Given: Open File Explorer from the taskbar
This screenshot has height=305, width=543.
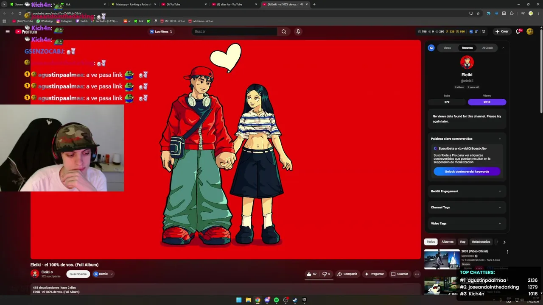Looking at the screenshot, I should [x=248, y=300].
